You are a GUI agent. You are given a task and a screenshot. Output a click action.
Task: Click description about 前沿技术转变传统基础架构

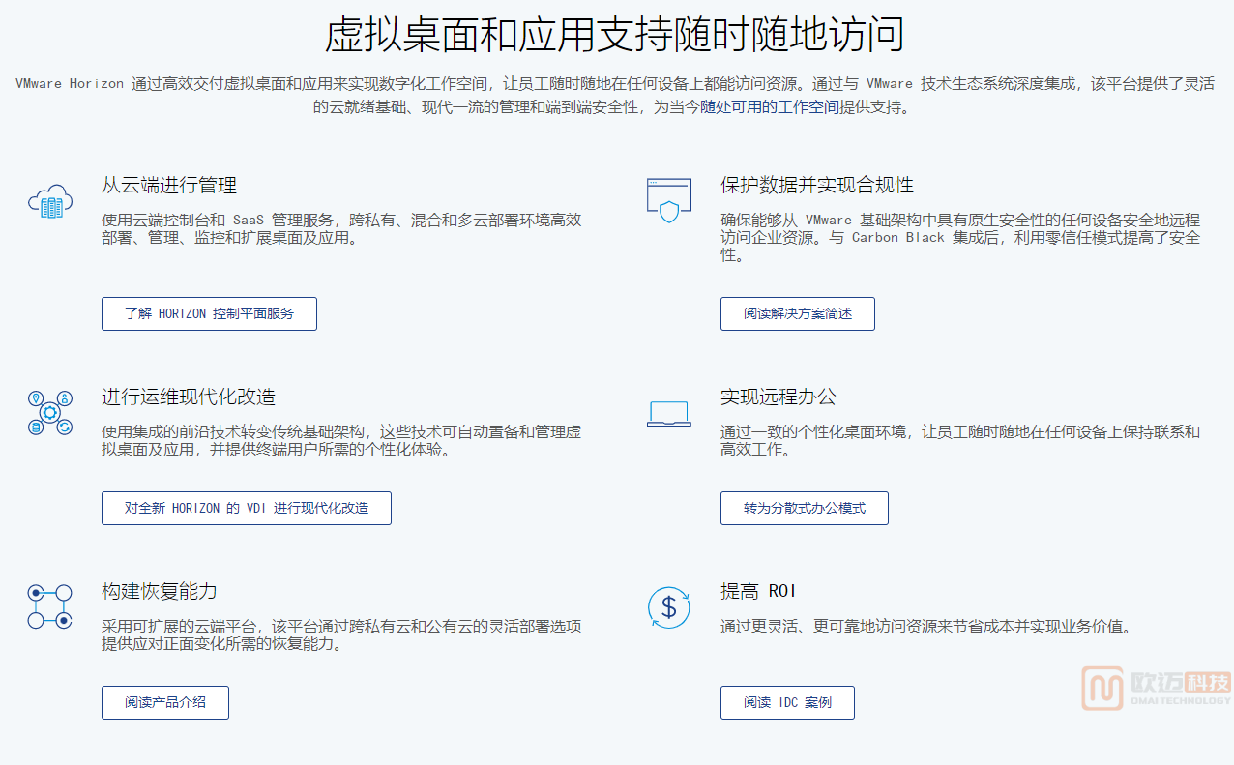tap(342, 440)
